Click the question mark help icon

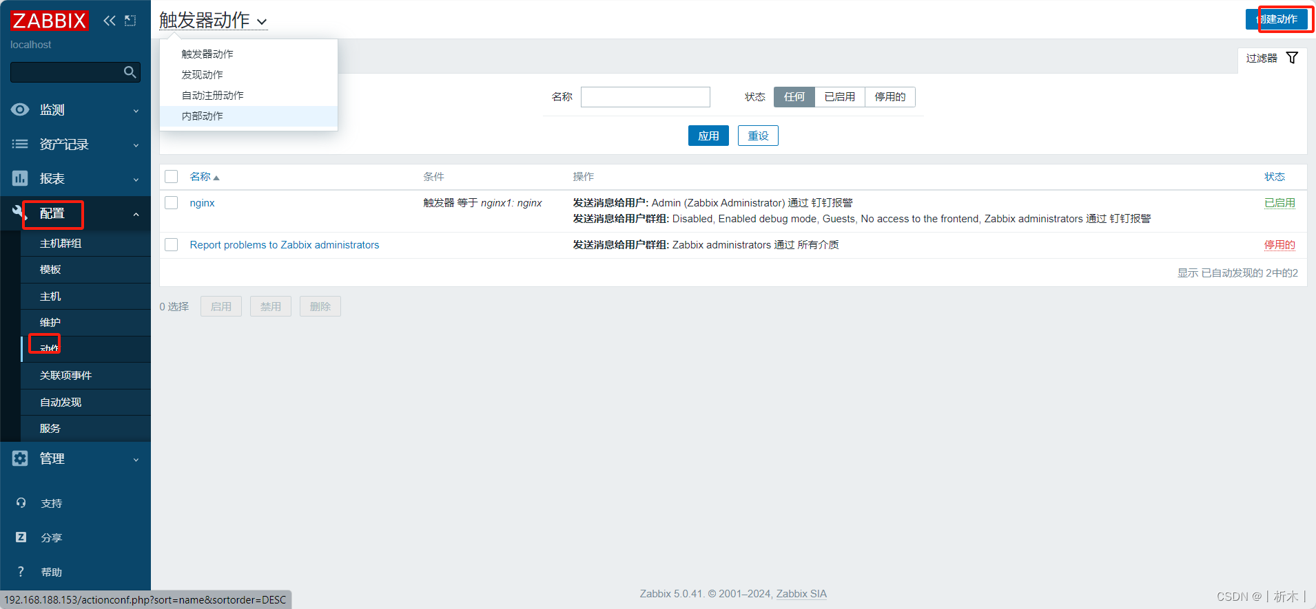coord(21,572)
